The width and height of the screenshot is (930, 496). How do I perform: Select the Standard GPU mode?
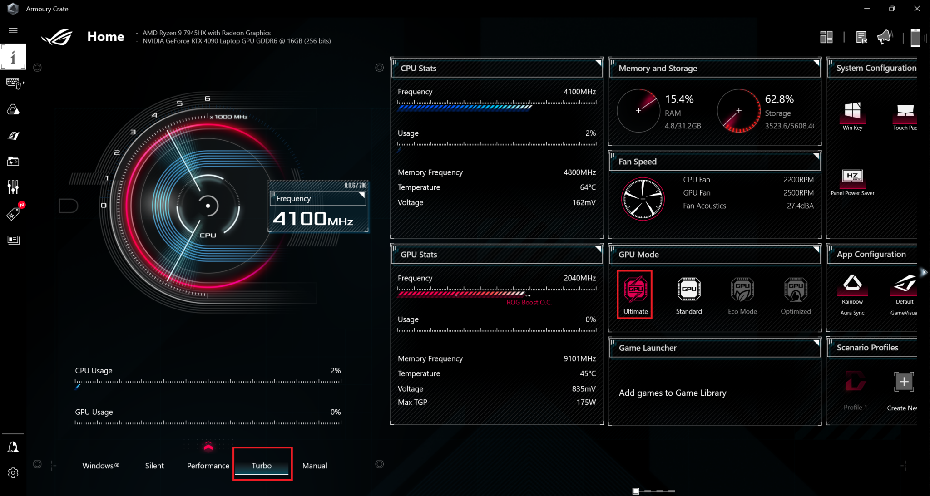click(x=688, y=290)
